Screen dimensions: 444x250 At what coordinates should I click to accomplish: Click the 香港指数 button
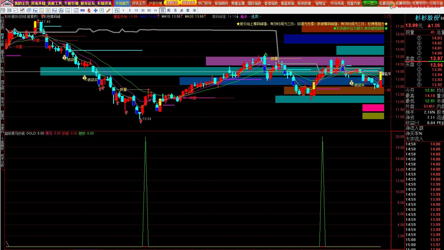coord(271,3)
